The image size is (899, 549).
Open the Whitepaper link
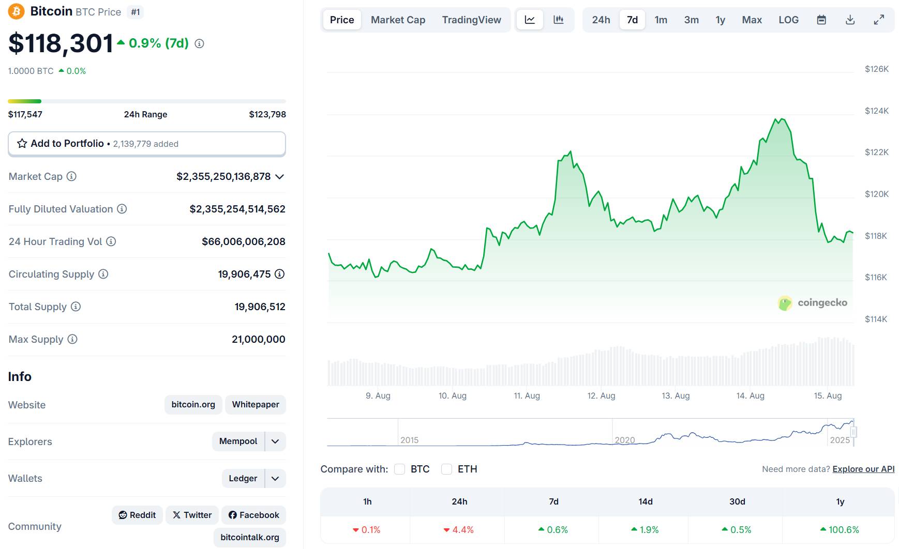[x=256, y=404]
